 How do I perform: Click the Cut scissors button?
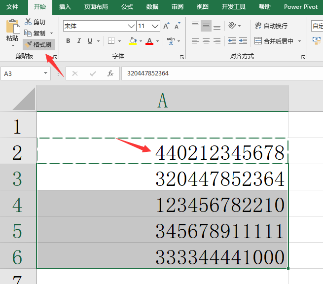pos(35,22)
